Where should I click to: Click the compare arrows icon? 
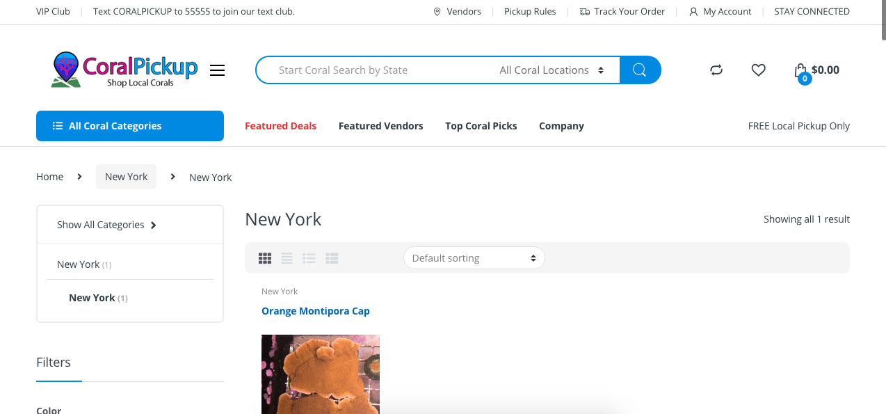click(x=716, y=70)
